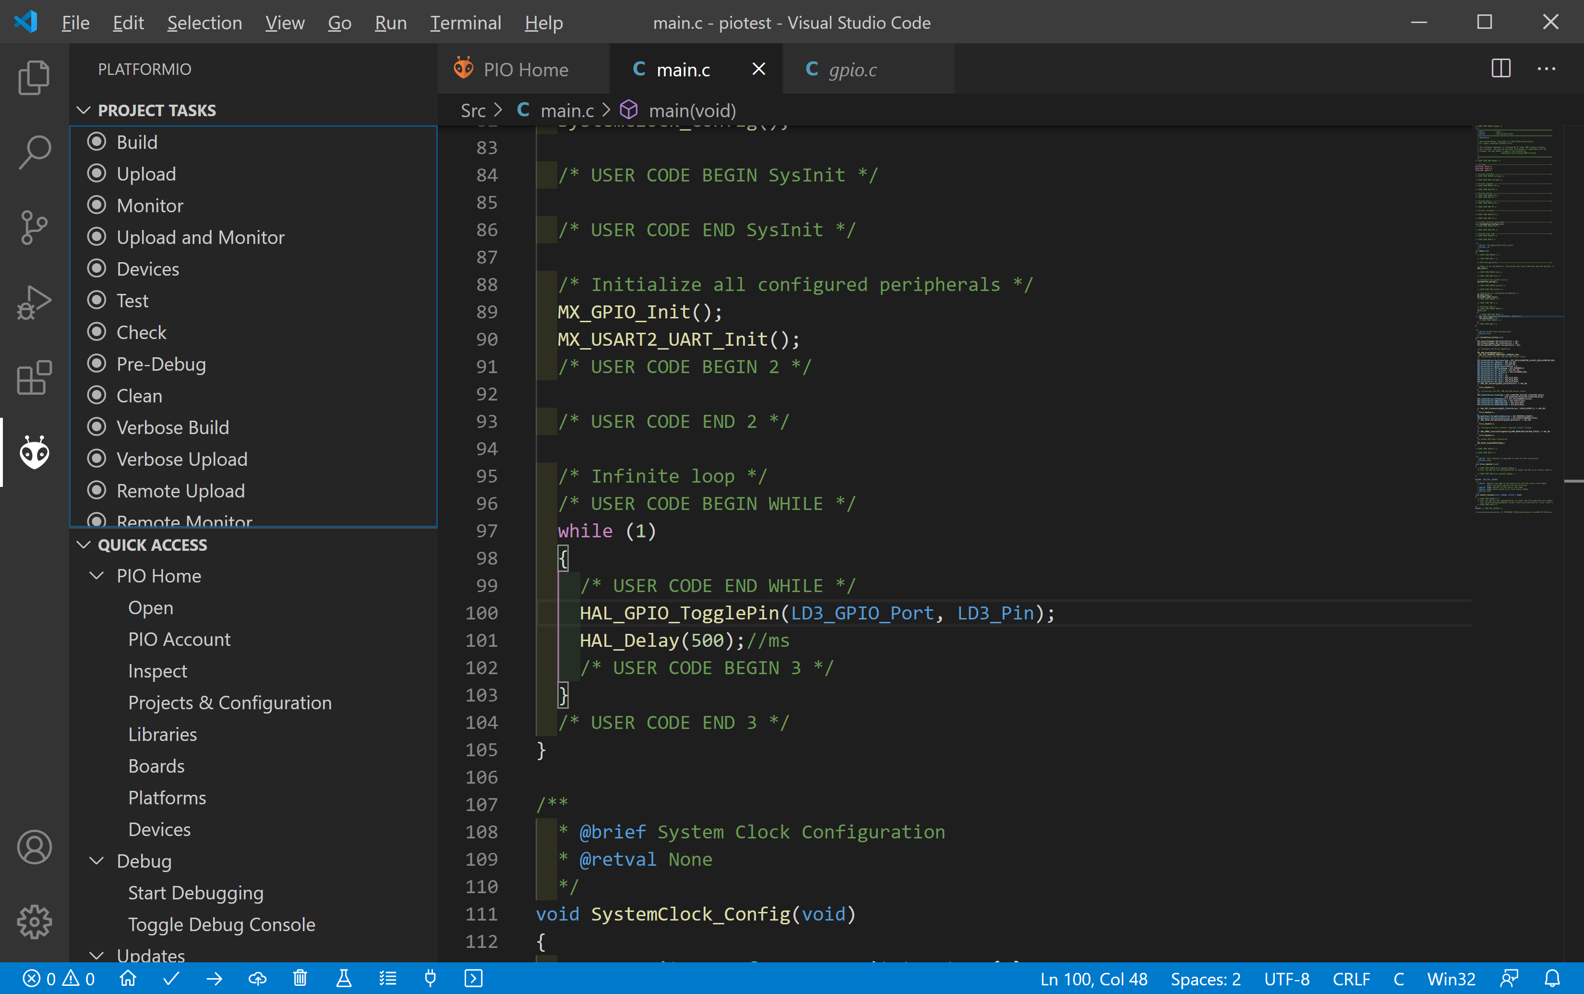
Task: Open the Run and Debug view
Action: tap(34, 303)
